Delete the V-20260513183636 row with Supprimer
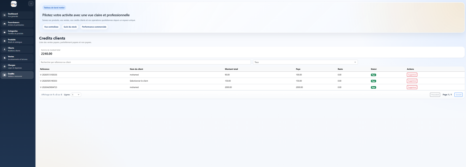 412,75
